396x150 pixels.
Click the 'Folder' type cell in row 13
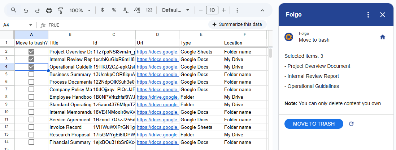(201, 135)
